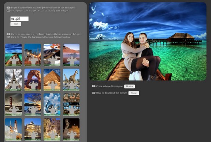Pick the misty castle lake background
The height and width of the screenshot is (142, 211).
71,55
